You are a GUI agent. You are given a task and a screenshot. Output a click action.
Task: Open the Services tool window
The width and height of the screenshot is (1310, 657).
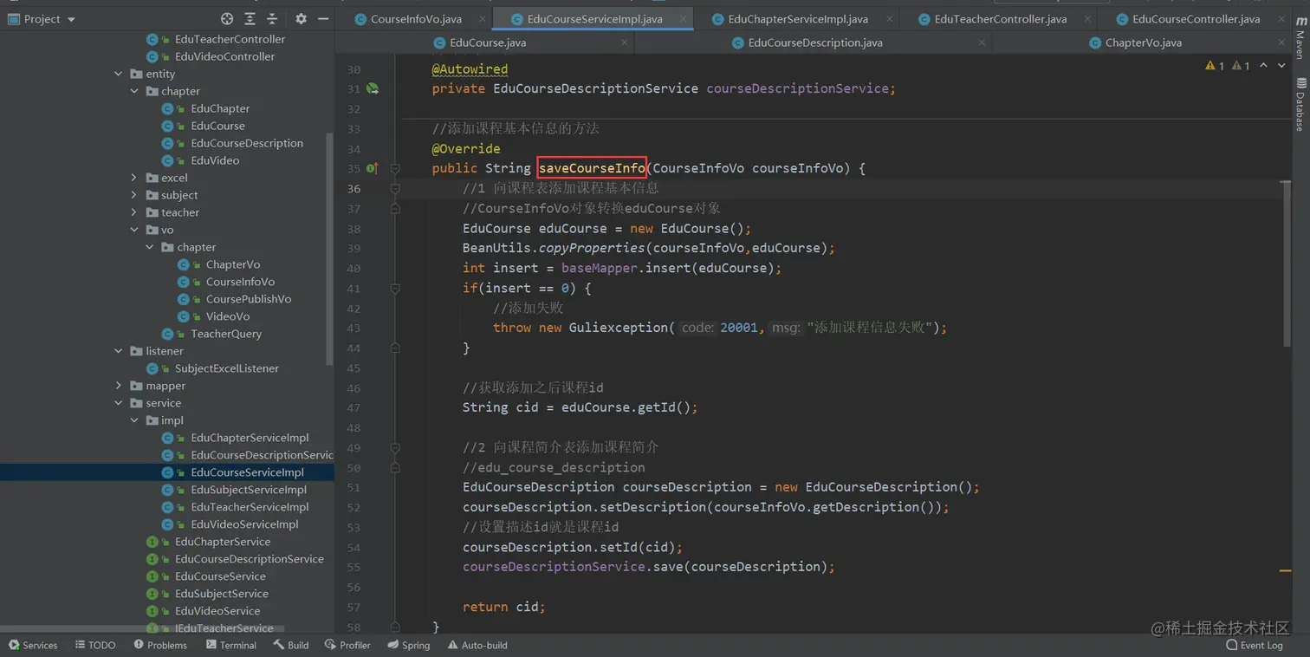coord(32,645)
